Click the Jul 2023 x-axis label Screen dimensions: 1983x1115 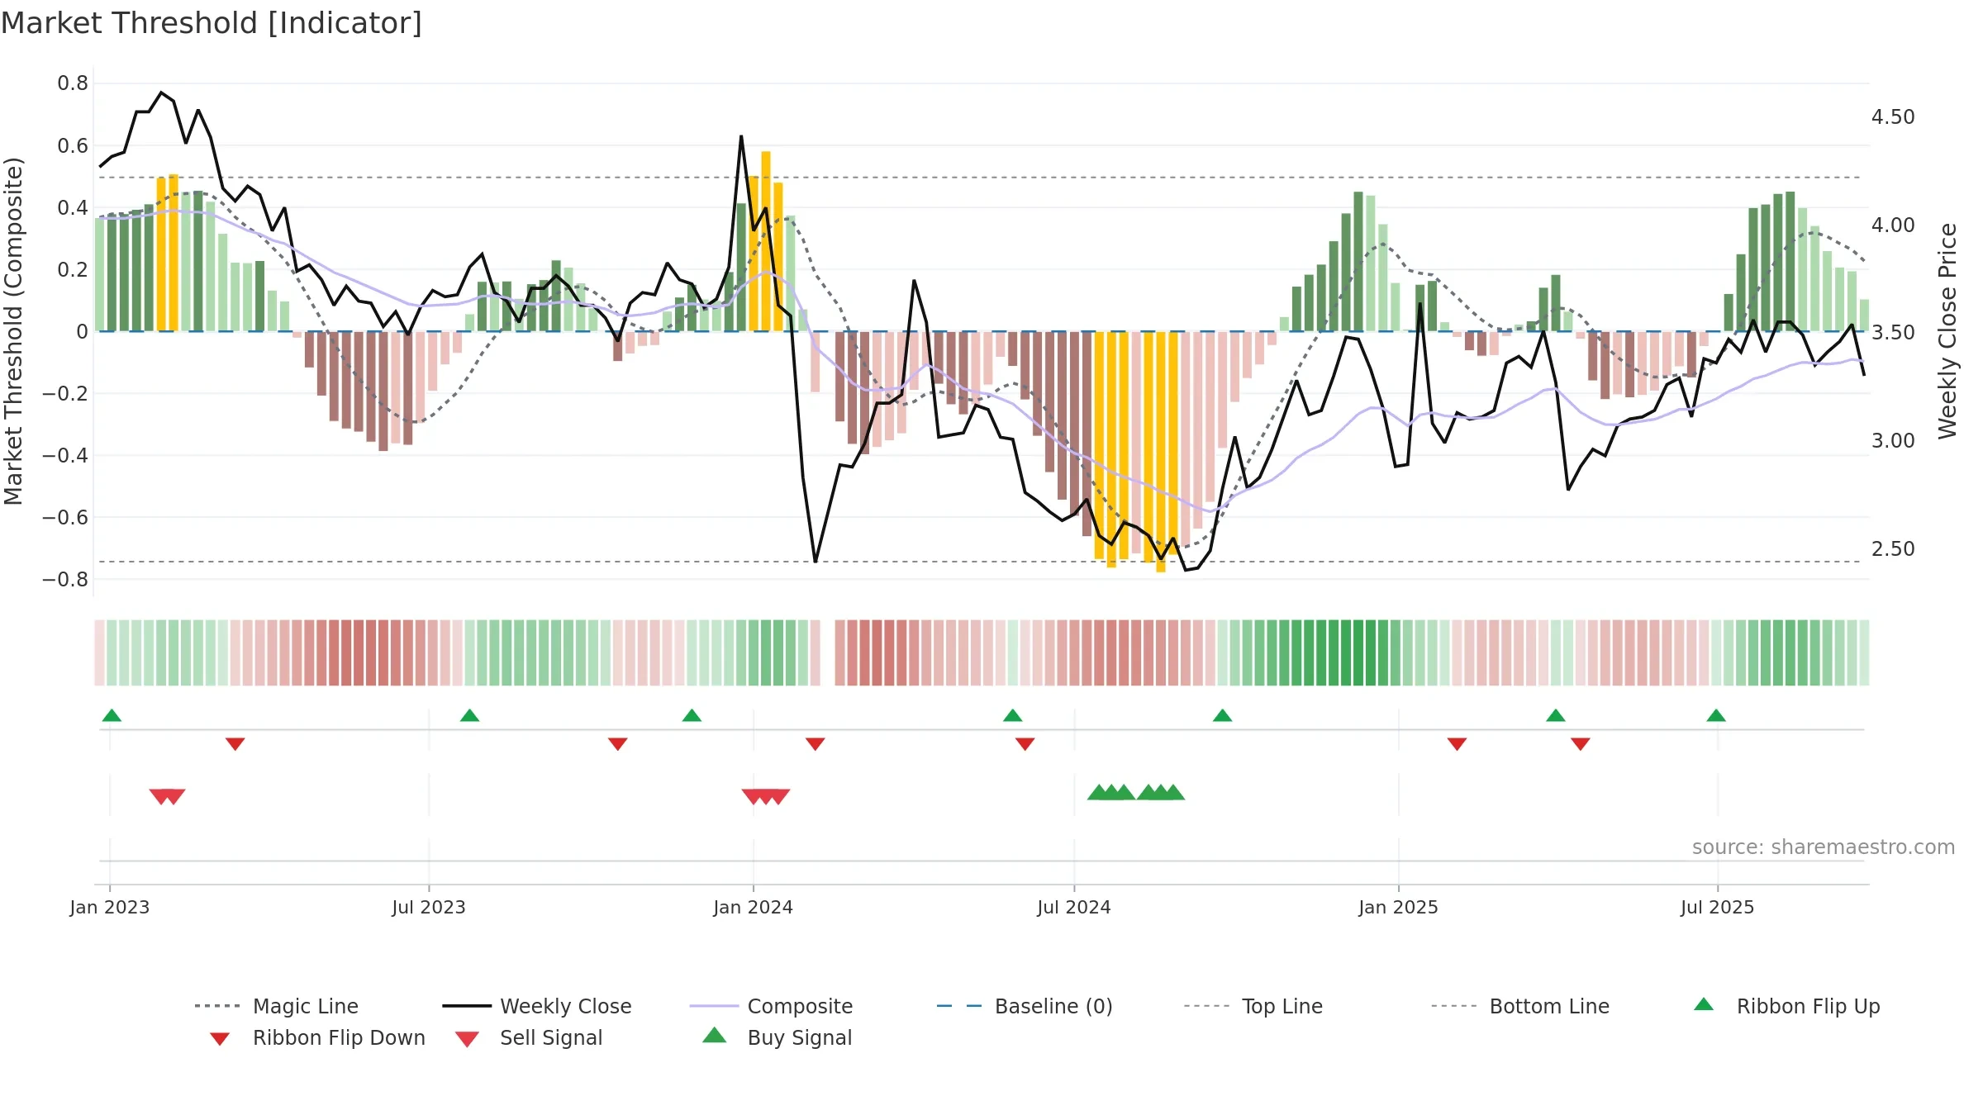click(428, 907)
